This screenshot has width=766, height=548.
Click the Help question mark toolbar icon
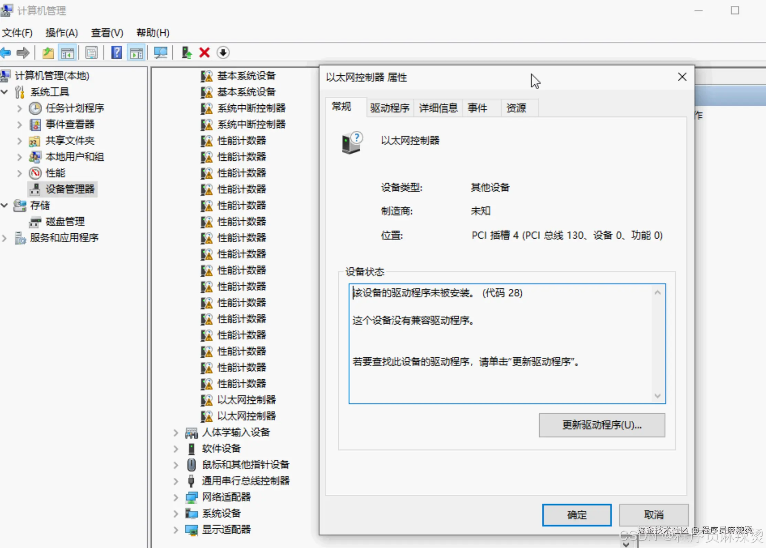[x=116, y=52]
